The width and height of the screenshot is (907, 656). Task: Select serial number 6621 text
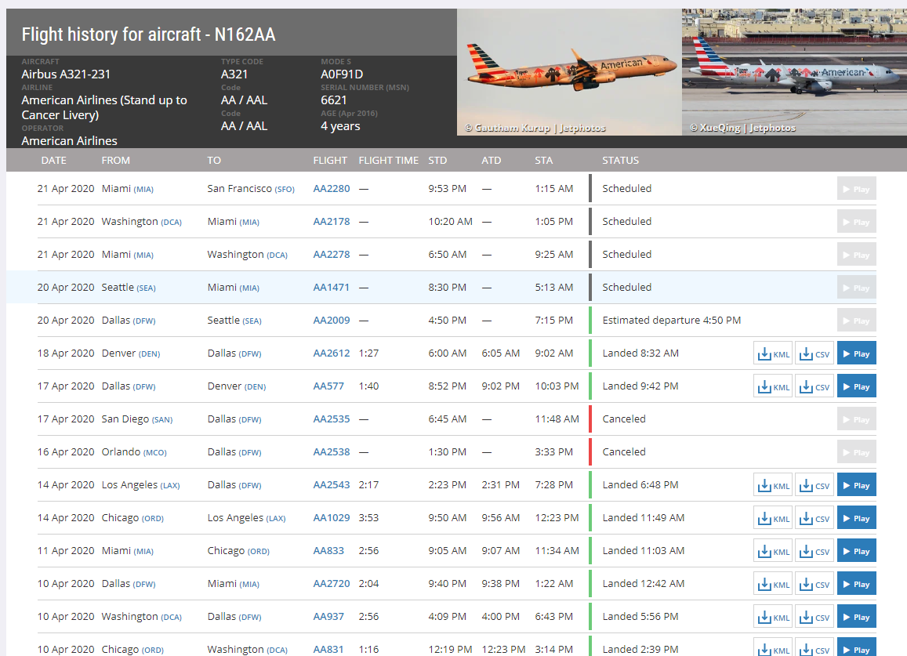(334, 100)
